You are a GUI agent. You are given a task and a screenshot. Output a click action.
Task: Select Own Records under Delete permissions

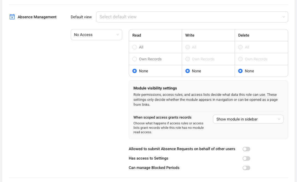tap(240, 59)
